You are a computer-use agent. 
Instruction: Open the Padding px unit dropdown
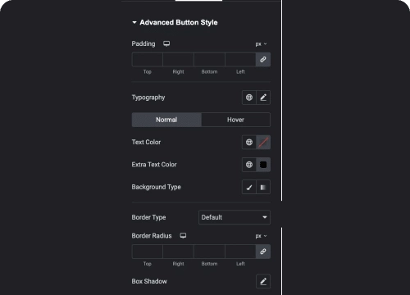[261, 44]
